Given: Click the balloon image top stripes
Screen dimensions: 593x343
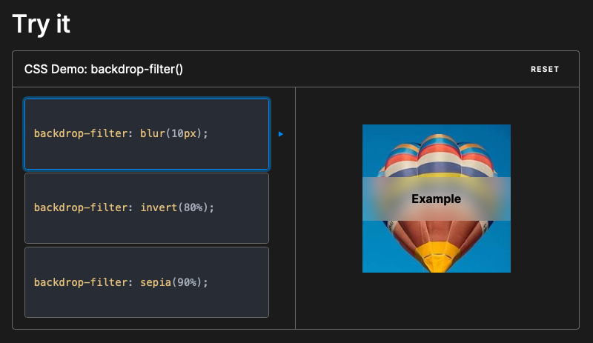Looking at the screenshot, I should pyautogui.click(x=437, y=155).
